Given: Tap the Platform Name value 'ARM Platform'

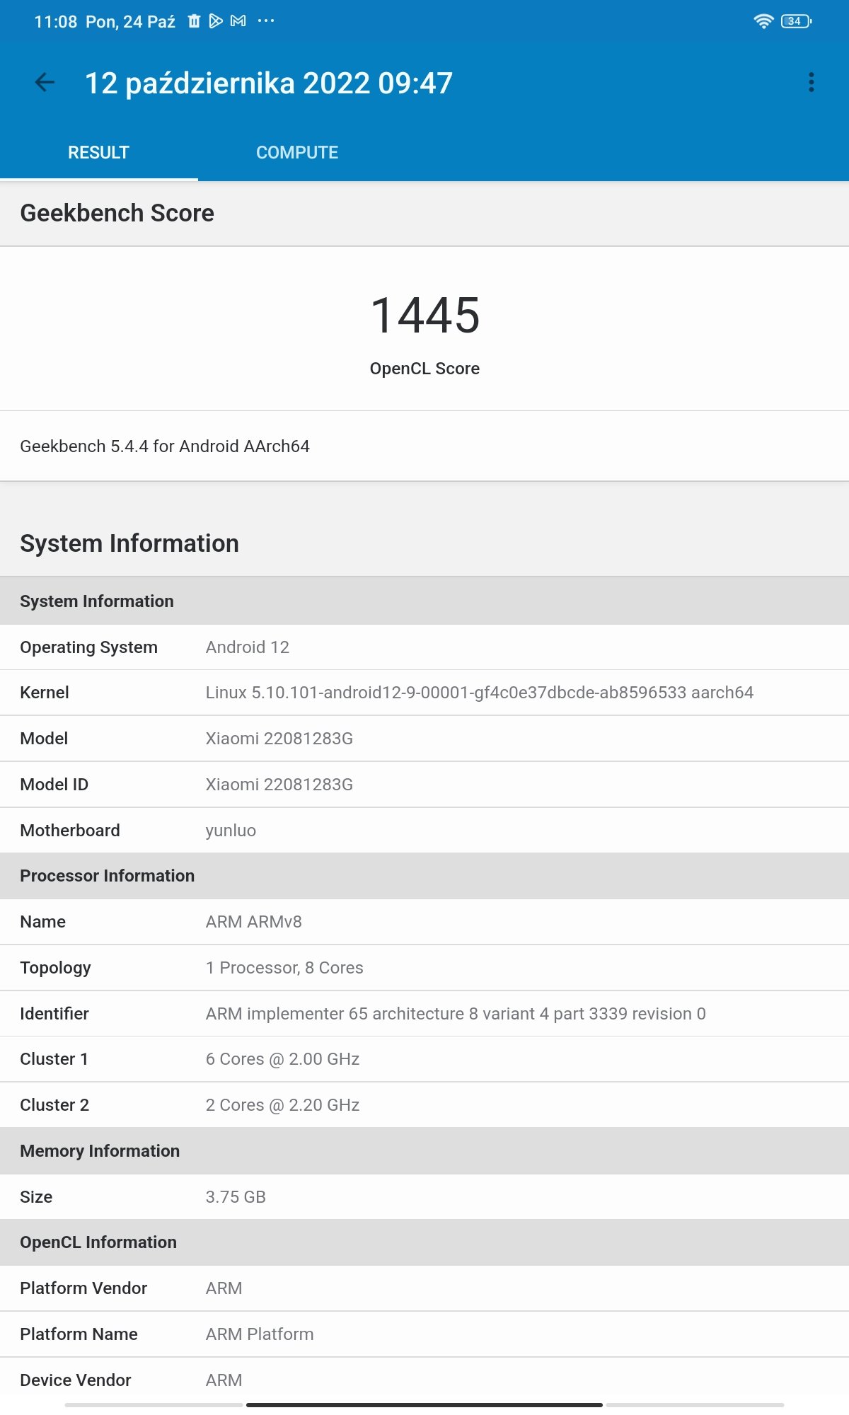Looking at the screenshot, I should point(260,1334).
